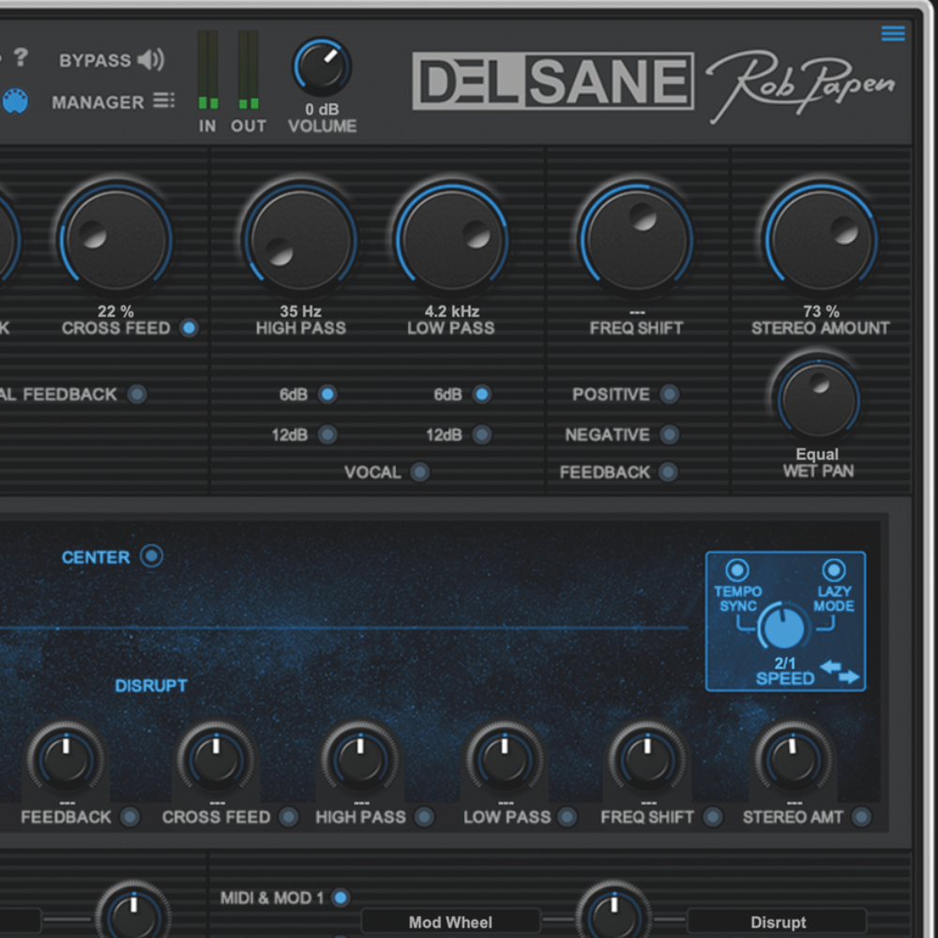This screenshot has height=938, width=938.
Task: Toggle freq shift FEEDBACK option
Action: coord(668,472)
